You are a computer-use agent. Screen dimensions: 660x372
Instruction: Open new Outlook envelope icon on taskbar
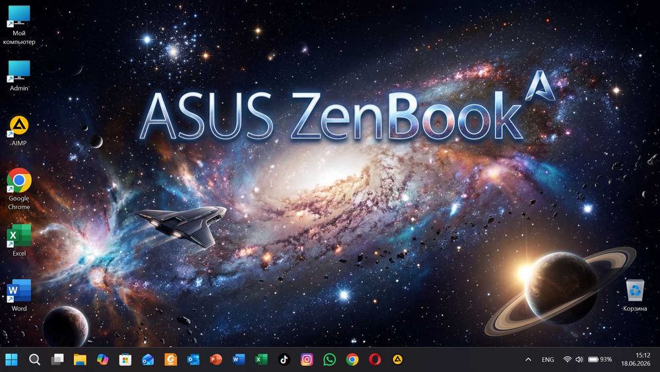(148, 359)
